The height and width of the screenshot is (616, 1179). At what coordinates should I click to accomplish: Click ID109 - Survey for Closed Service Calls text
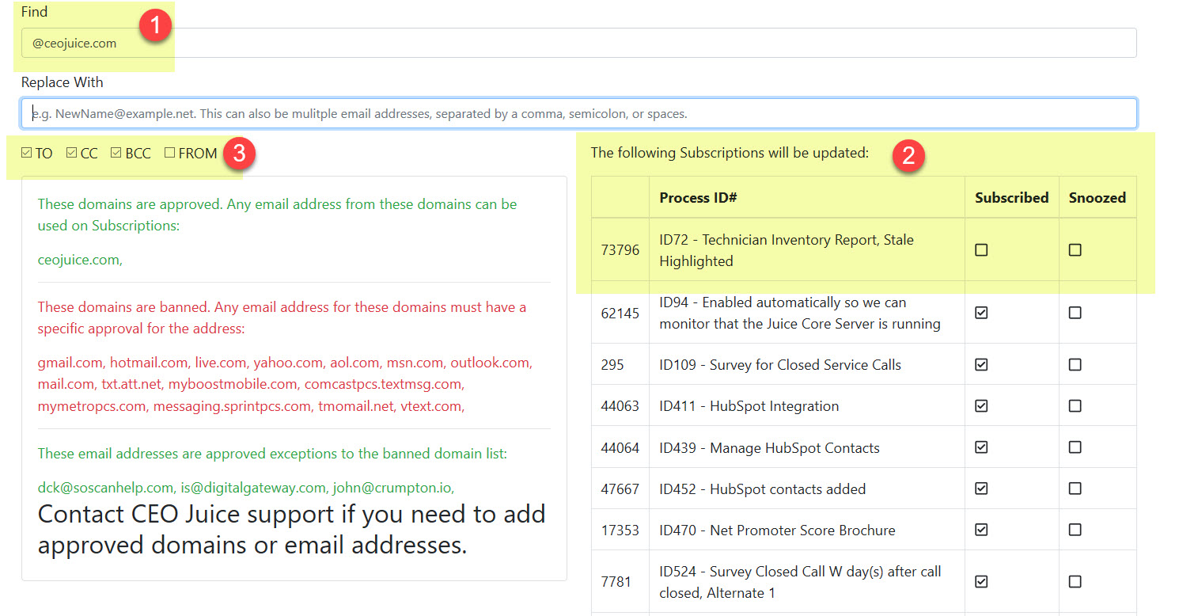point(780,365)
